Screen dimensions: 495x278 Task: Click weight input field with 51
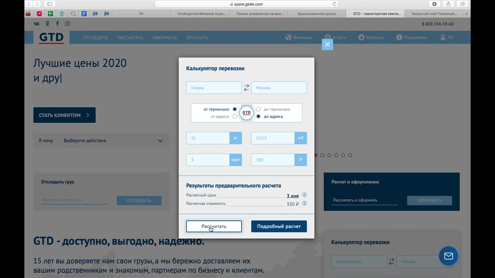tap(208, 138)
